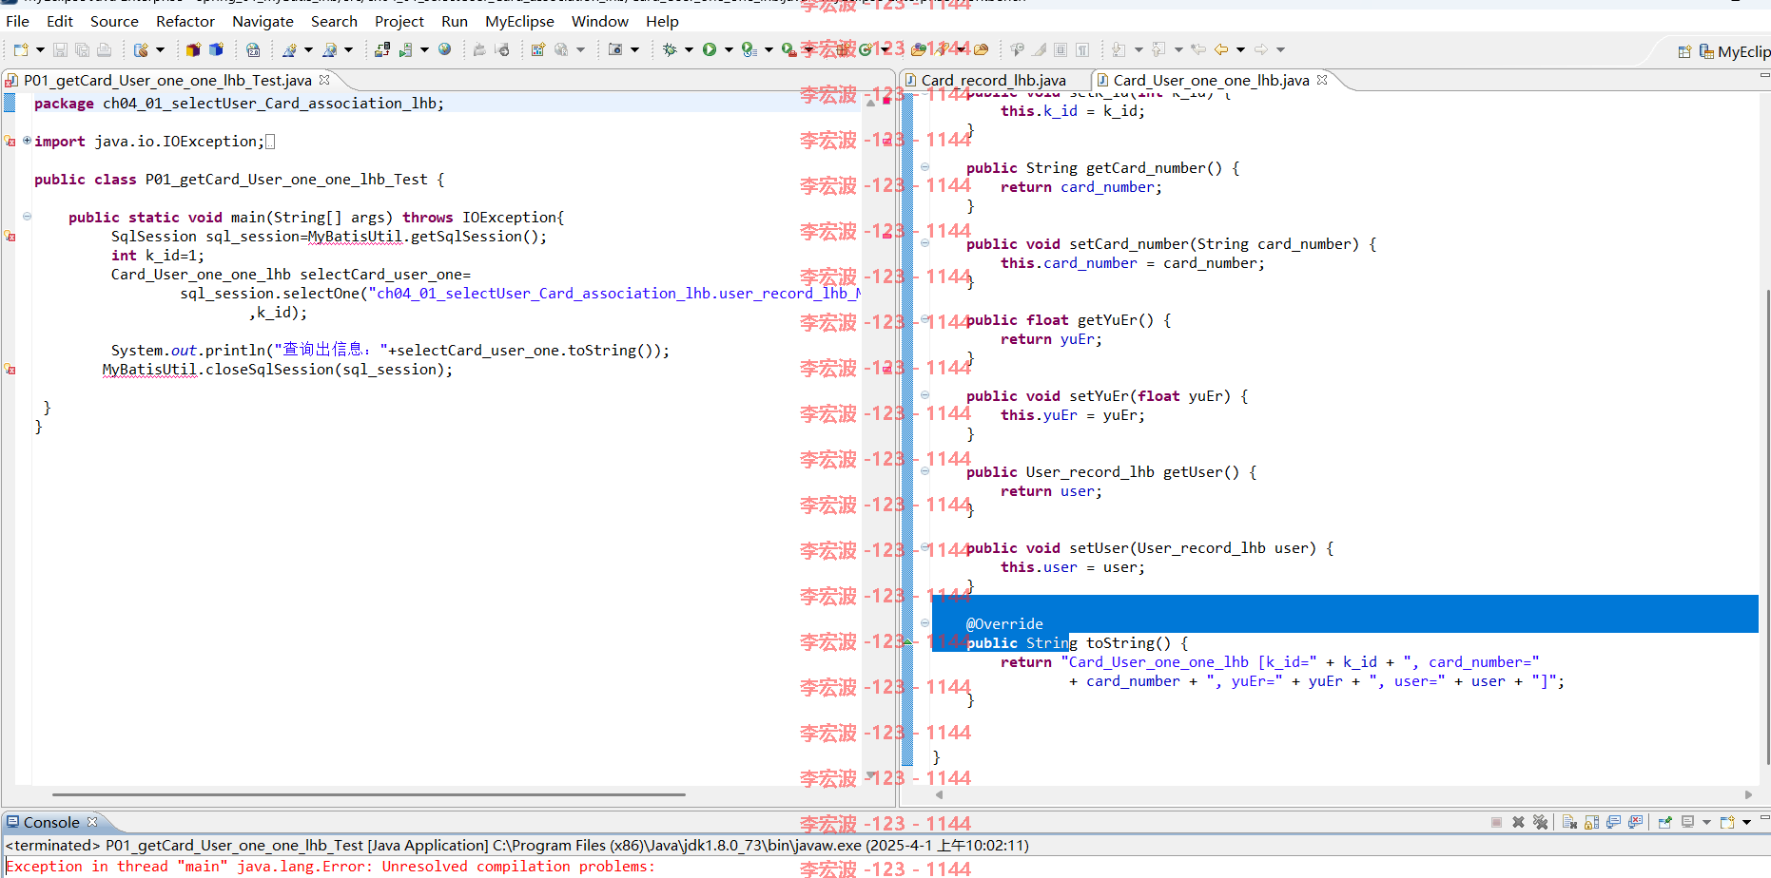This screenshot has height=878, width=1771.
Task: Close the P01_getCard_User_one_one_lhb_Test.java tab
Action: point(324,80)
